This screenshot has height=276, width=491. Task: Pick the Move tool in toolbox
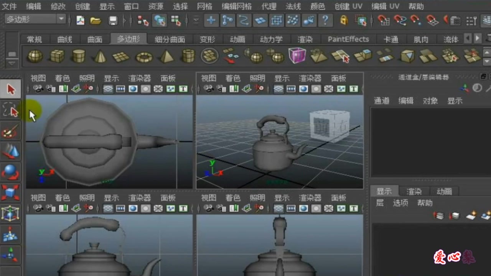click(x=11, y=151)
